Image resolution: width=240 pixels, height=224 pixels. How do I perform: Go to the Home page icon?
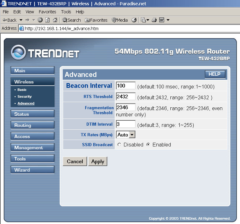(55, 20)
